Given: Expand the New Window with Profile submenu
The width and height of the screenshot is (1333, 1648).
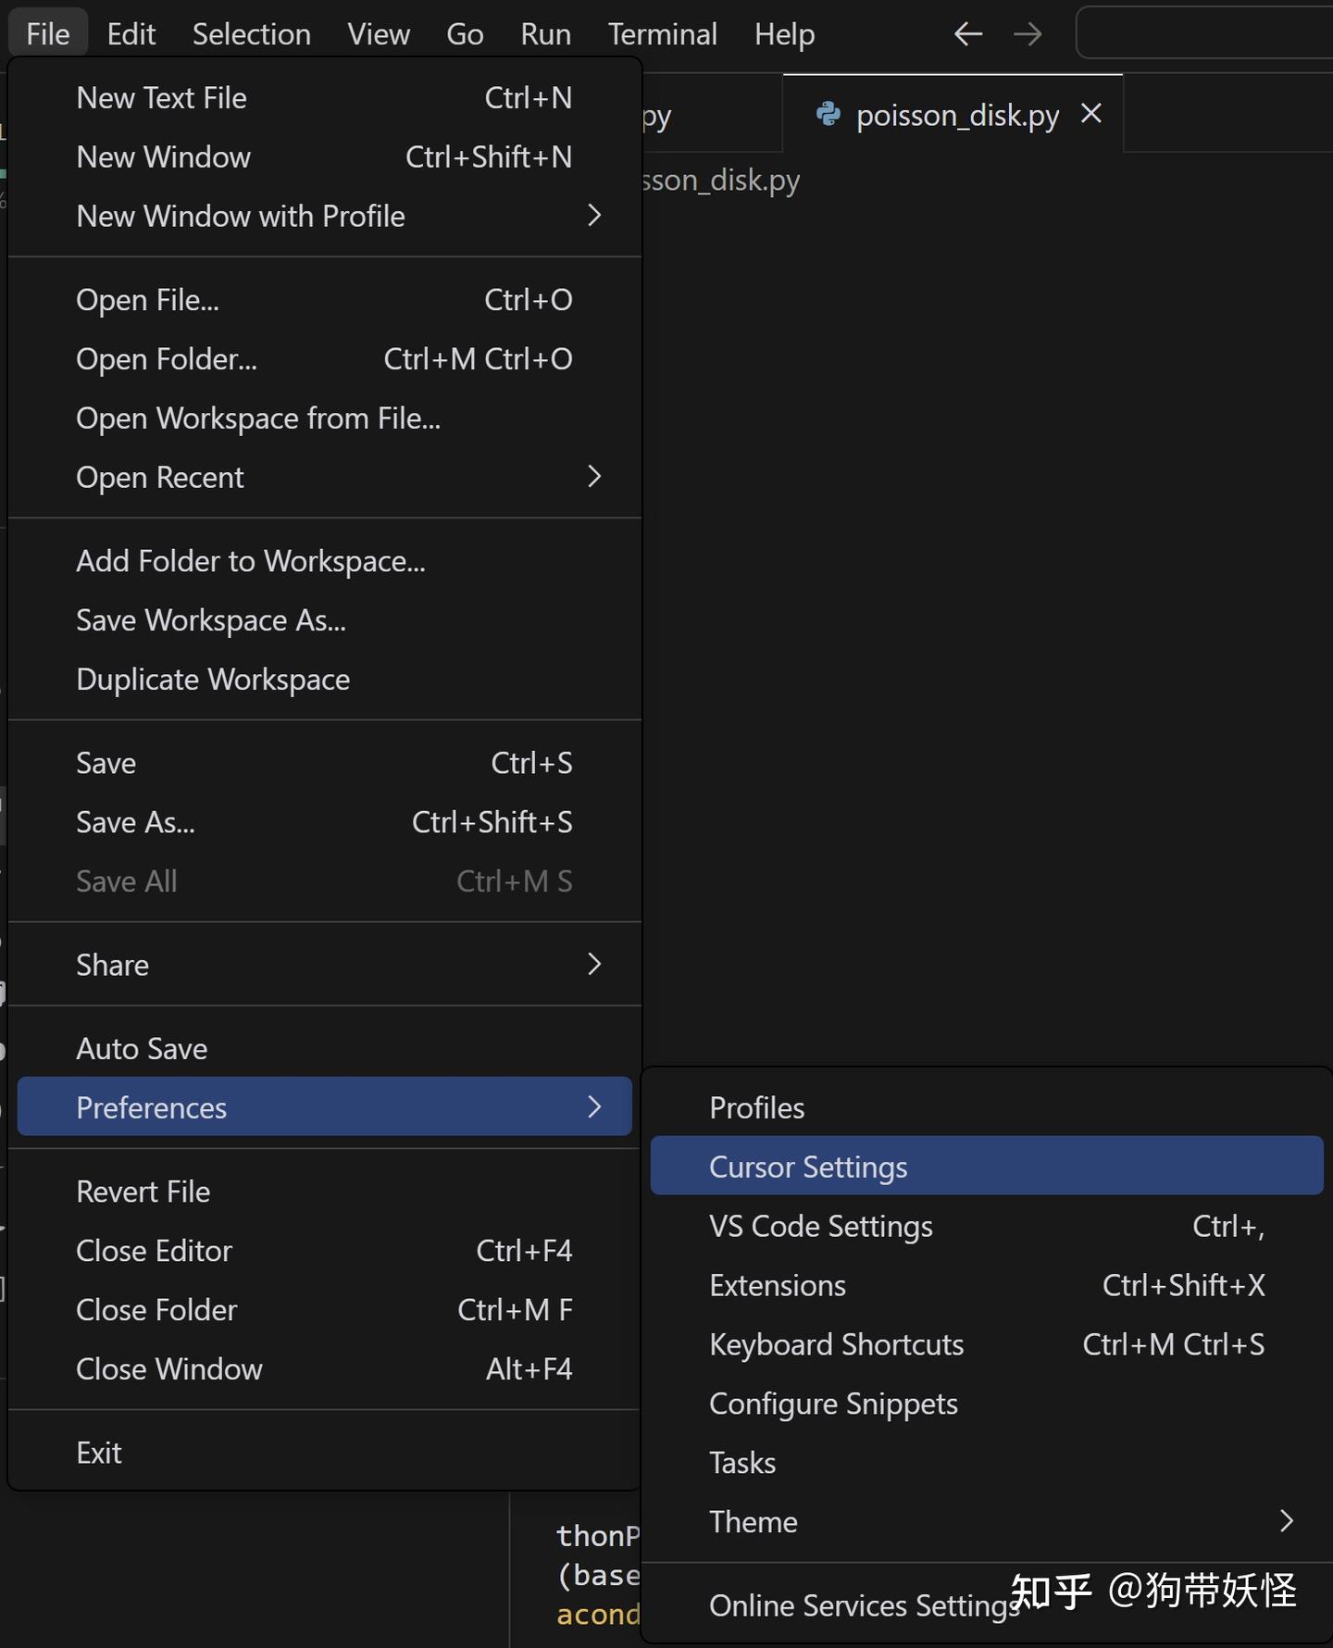Looking at the screenshot, I should coord(594,216).
